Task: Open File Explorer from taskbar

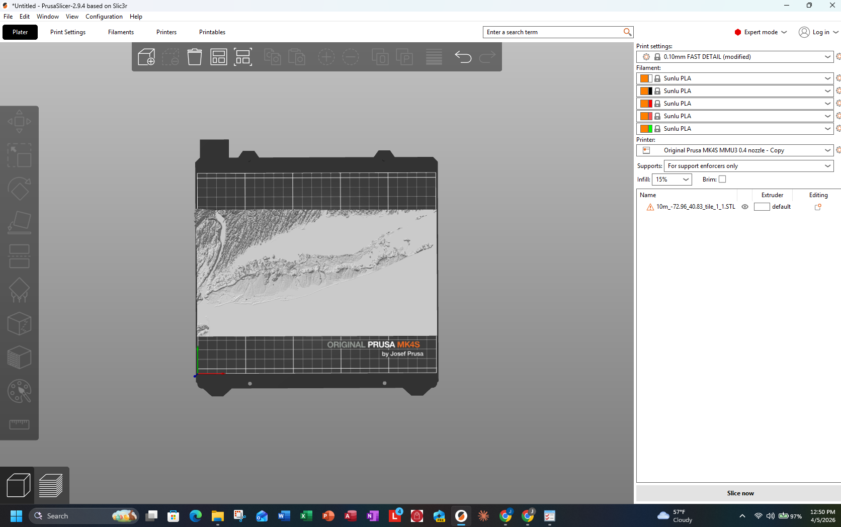Action: coord(217,516)
